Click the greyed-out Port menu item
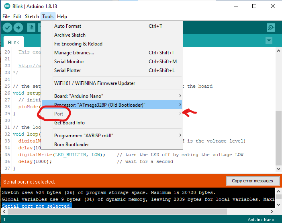The image size is (282, 223). tap(112, 114)
